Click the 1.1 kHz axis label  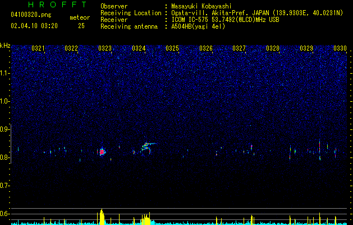tap(5, 73)
